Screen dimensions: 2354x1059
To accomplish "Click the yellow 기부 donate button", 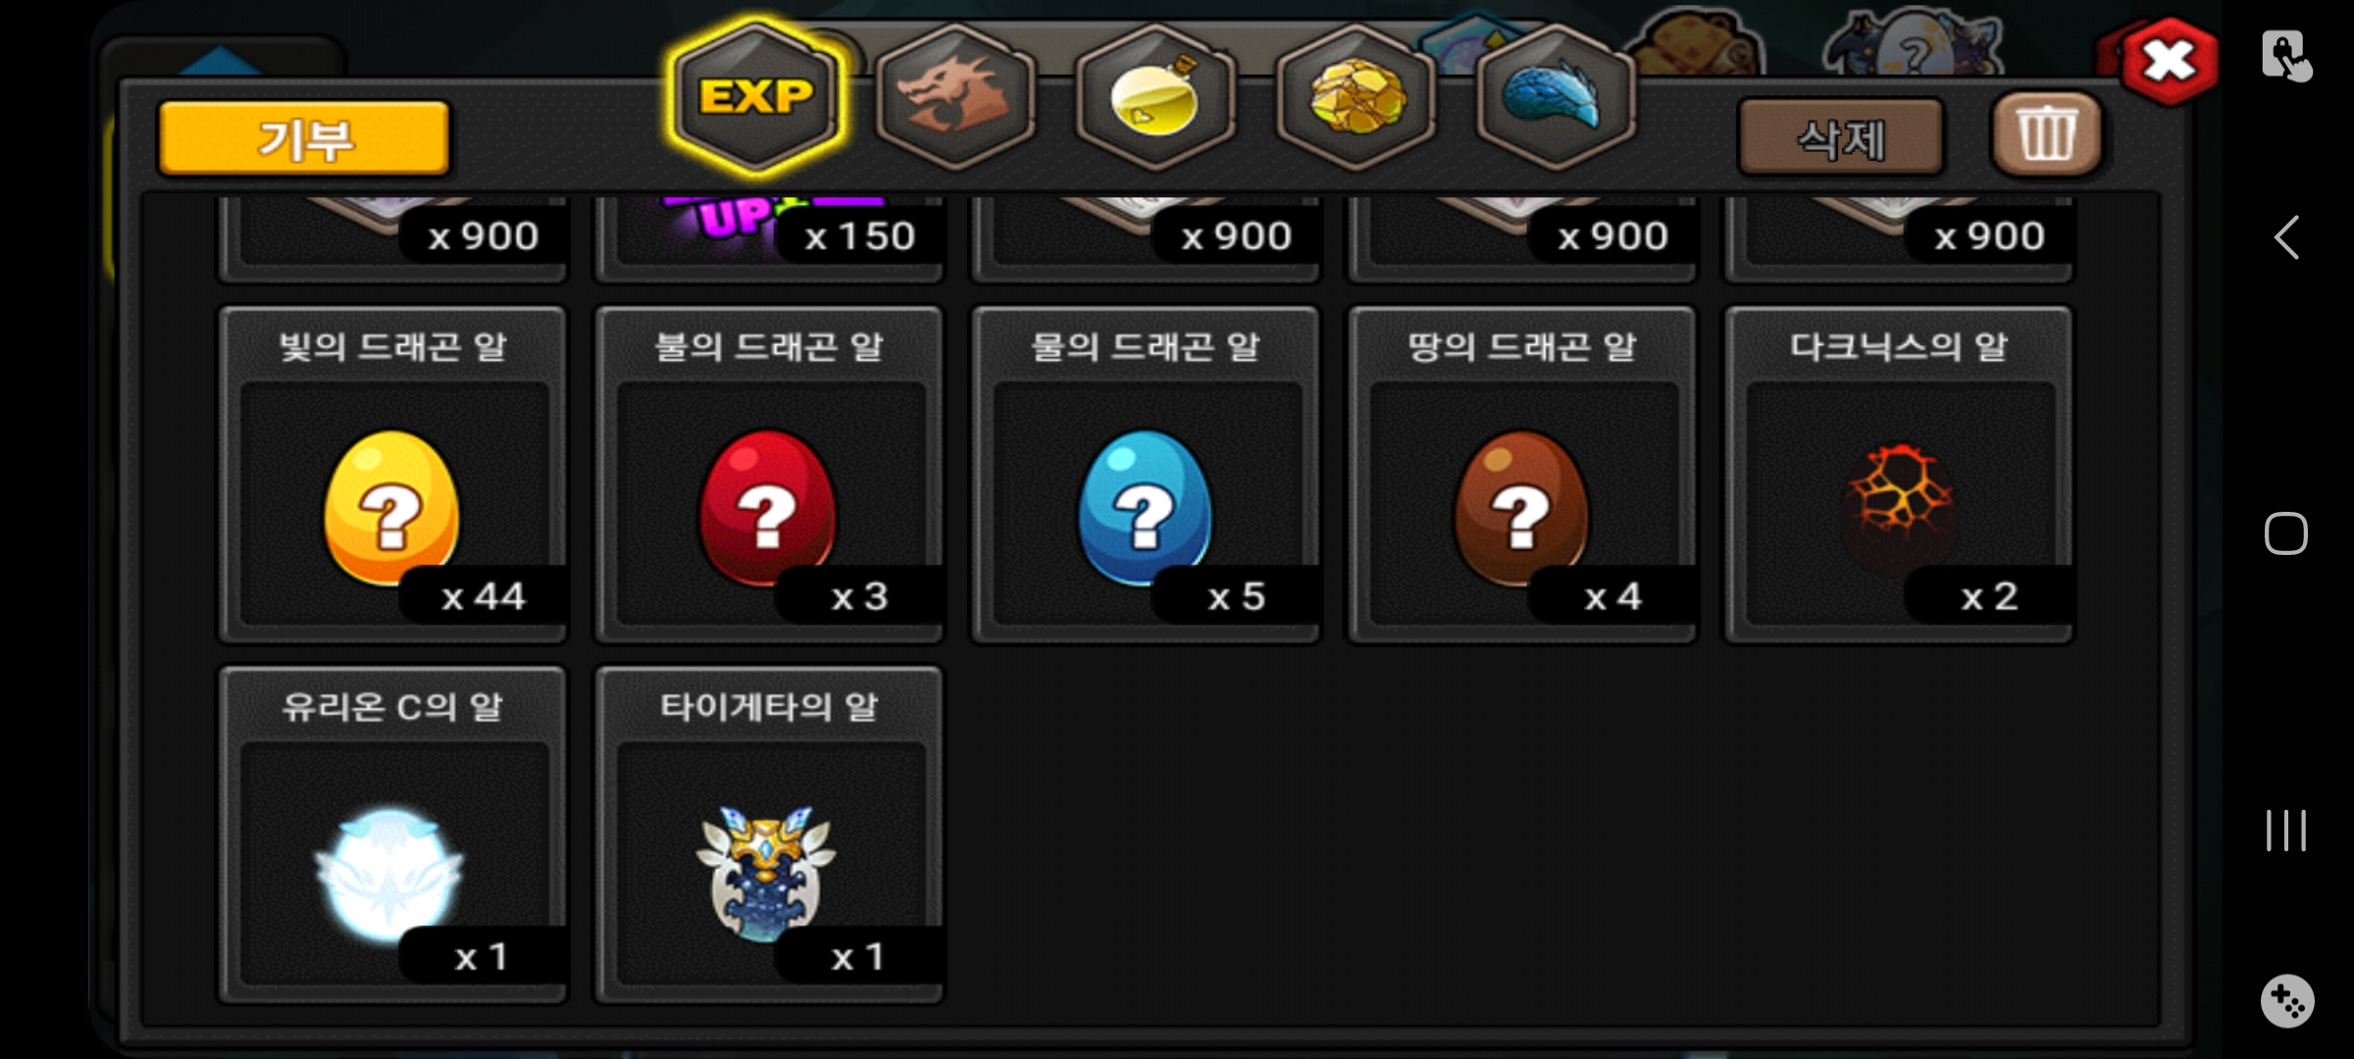I will tap(304, 138).
